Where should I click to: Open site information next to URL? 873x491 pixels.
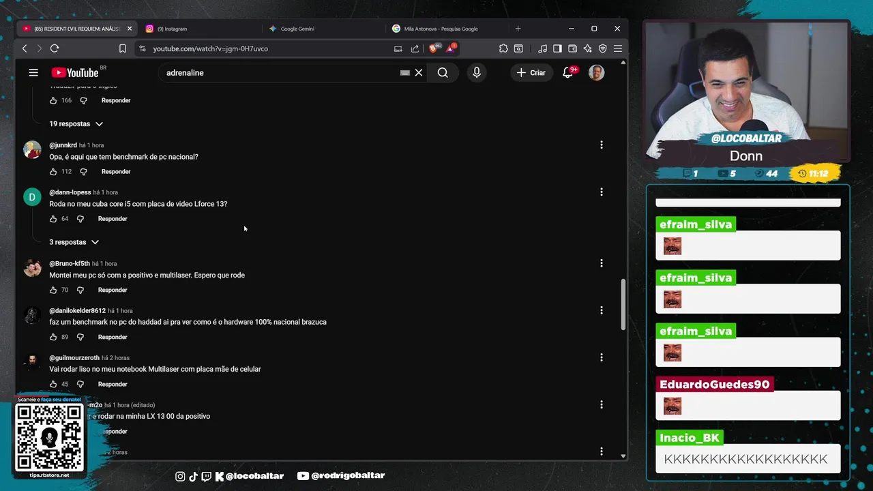click(x=142, y=48)
